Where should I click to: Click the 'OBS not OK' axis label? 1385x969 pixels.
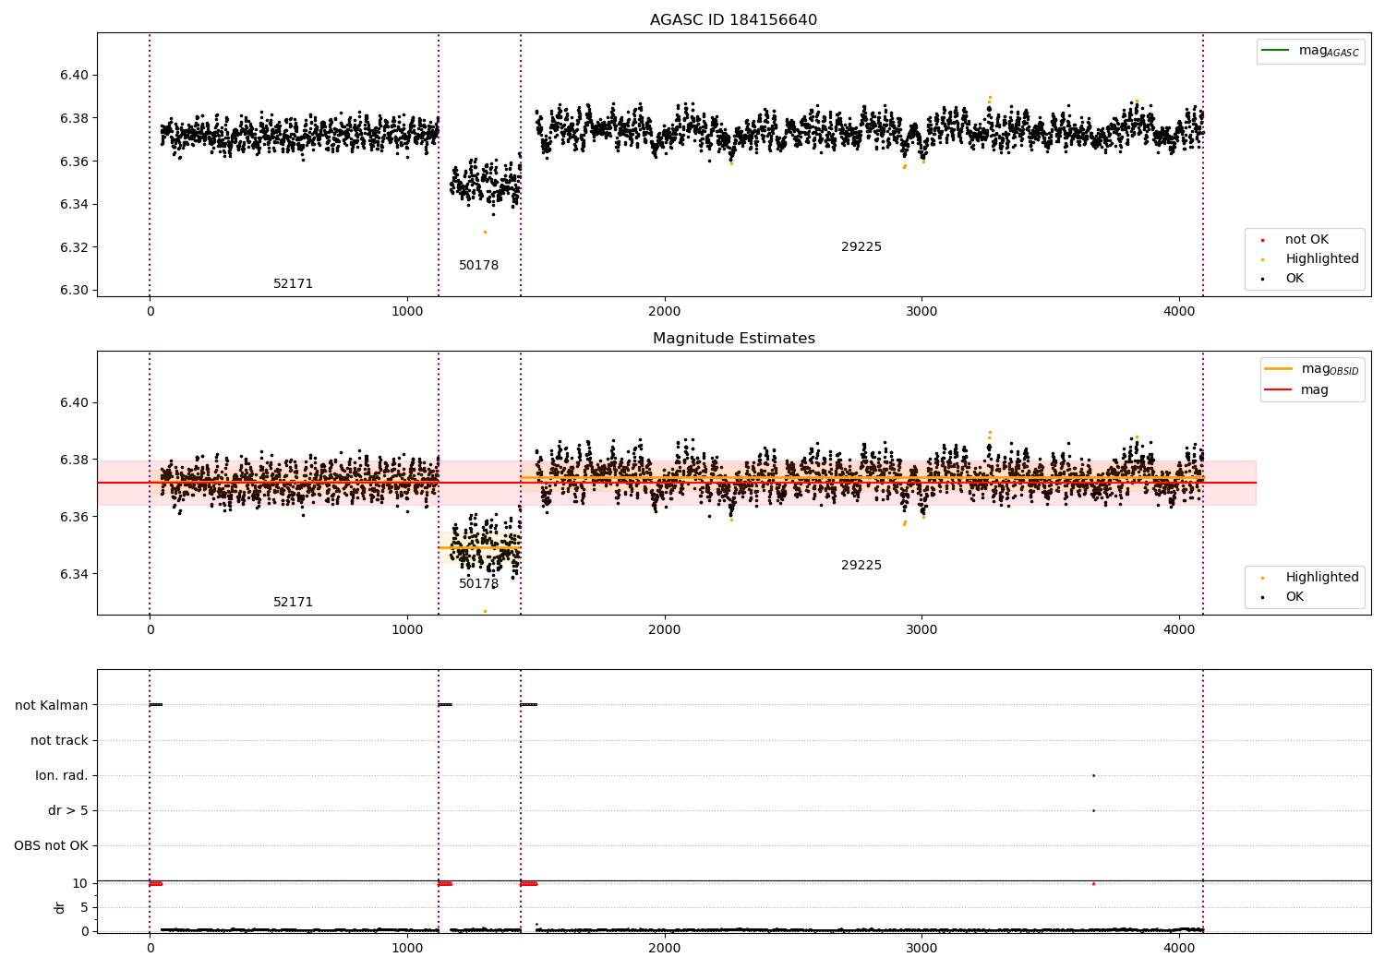tap(51, 845)
